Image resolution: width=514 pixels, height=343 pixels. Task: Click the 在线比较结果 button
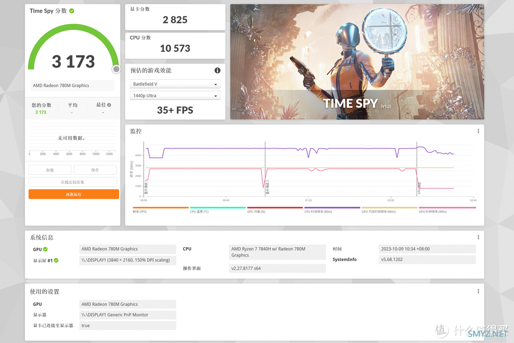pyautogui.click(x=72, y=182)
